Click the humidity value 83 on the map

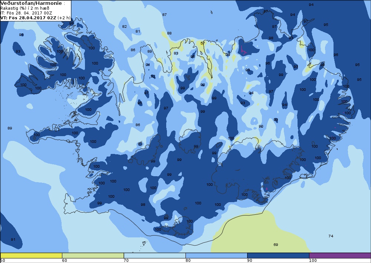176,53
